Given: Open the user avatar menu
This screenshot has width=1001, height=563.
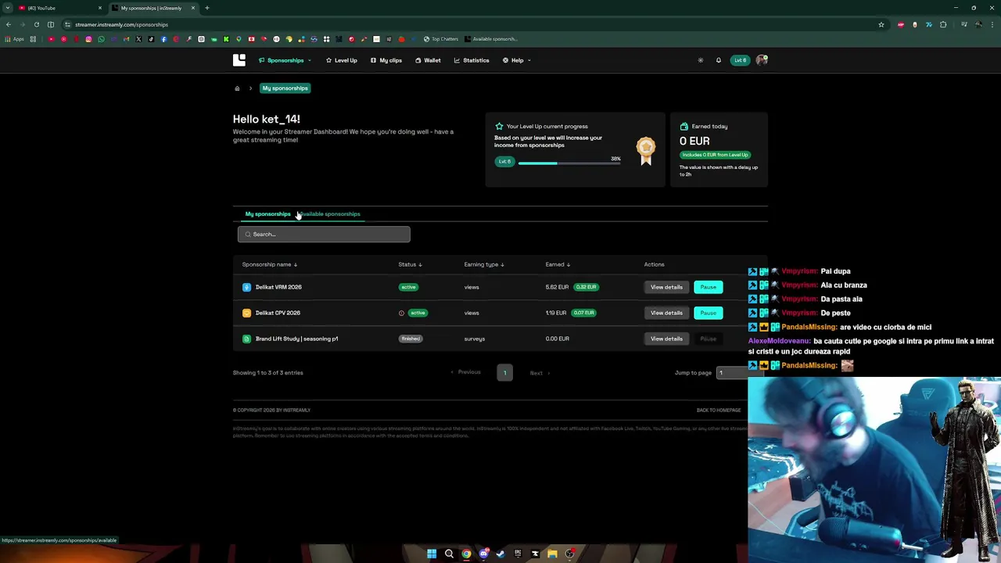Looking at the screenshot, I should tap(762, 60).
